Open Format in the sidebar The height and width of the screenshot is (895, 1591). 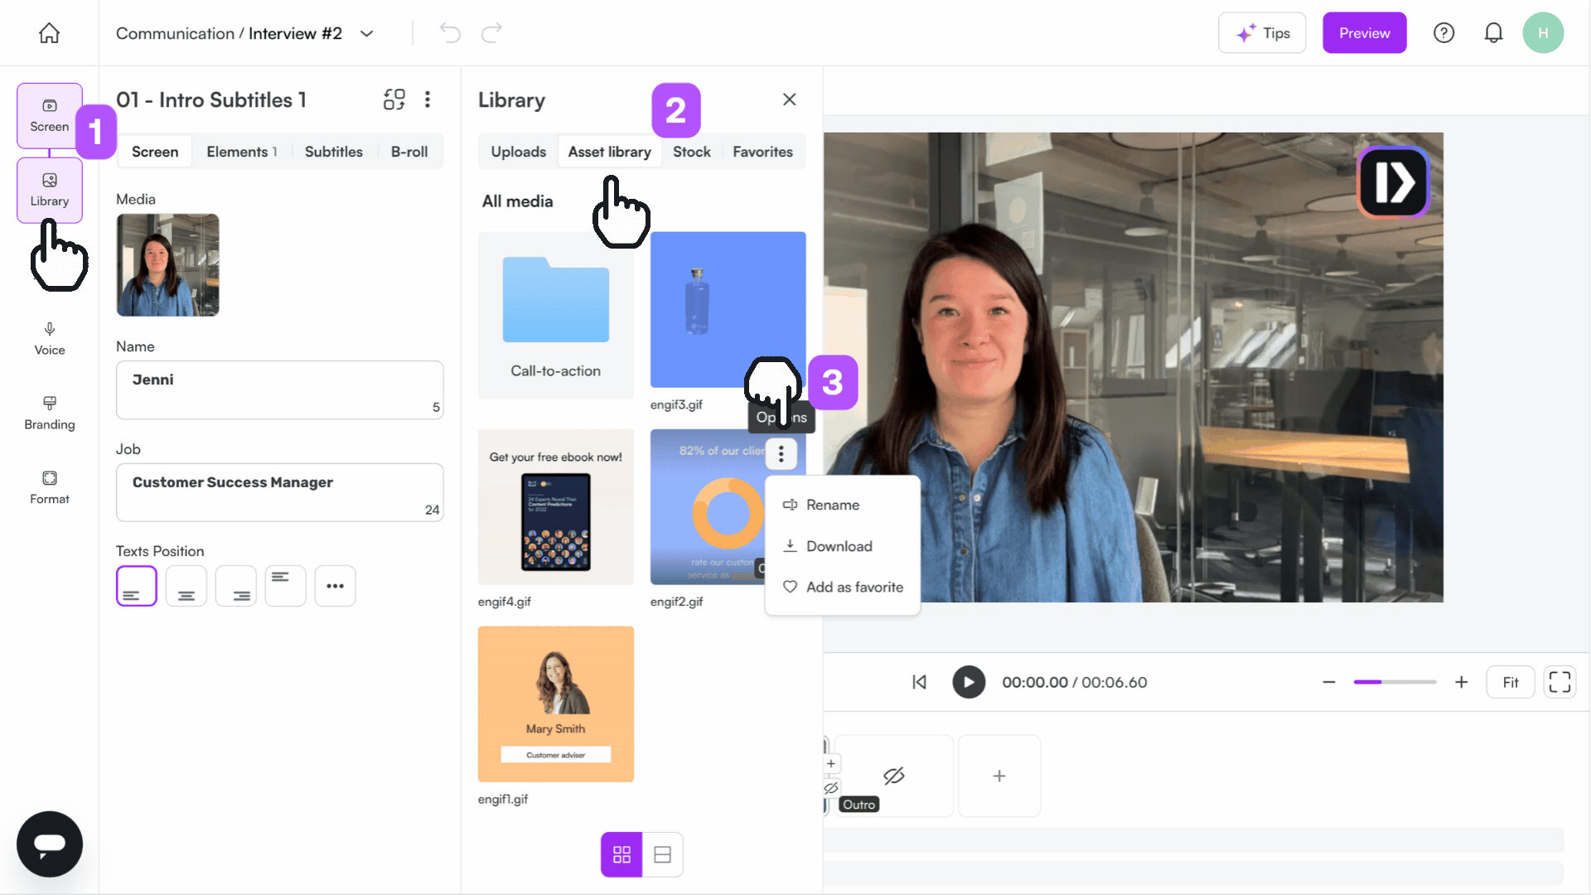(x=50, y=488)
